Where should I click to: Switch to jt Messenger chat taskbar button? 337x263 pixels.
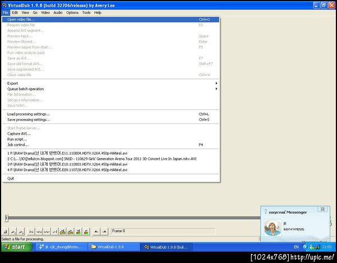(62, 247)
